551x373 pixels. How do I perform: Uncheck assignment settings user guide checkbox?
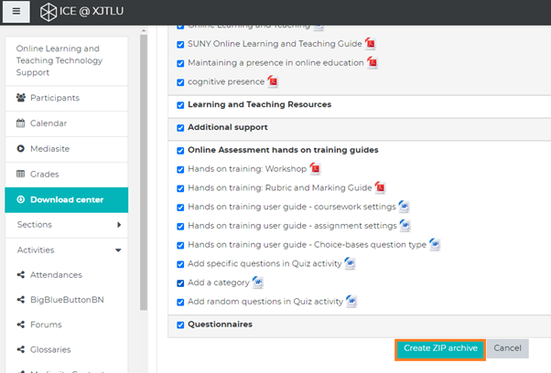[180, 227]
